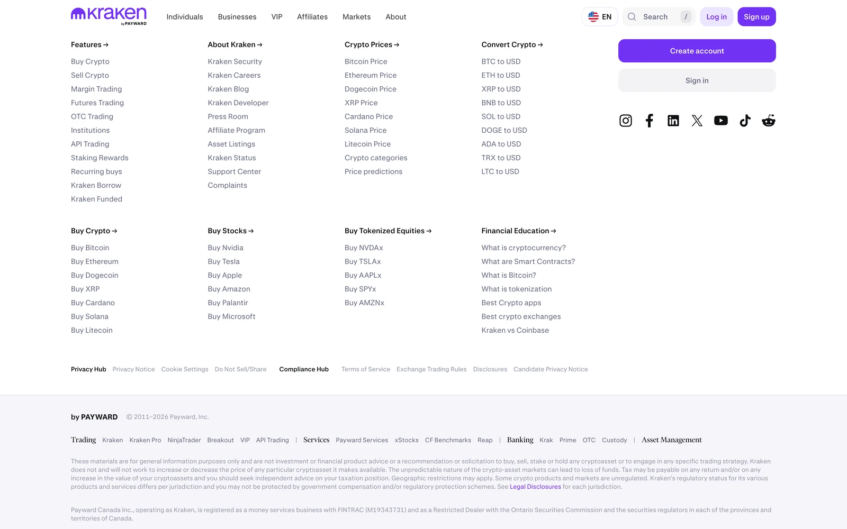Screen dimensions: 847x529
Task: Open Kraken Pro footer link
Action: point(145,440)
